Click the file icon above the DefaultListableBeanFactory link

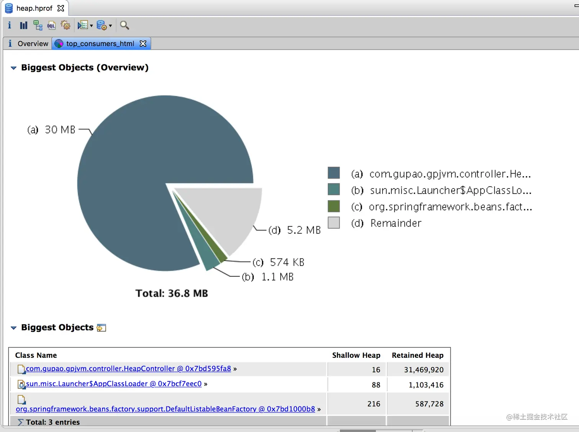coord(21,400)
